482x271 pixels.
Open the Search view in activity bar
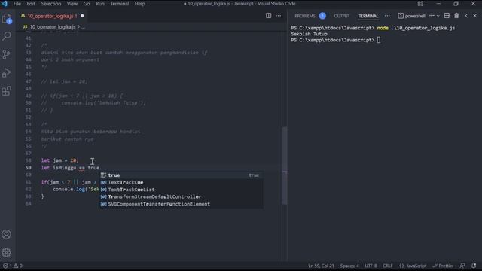7,36
